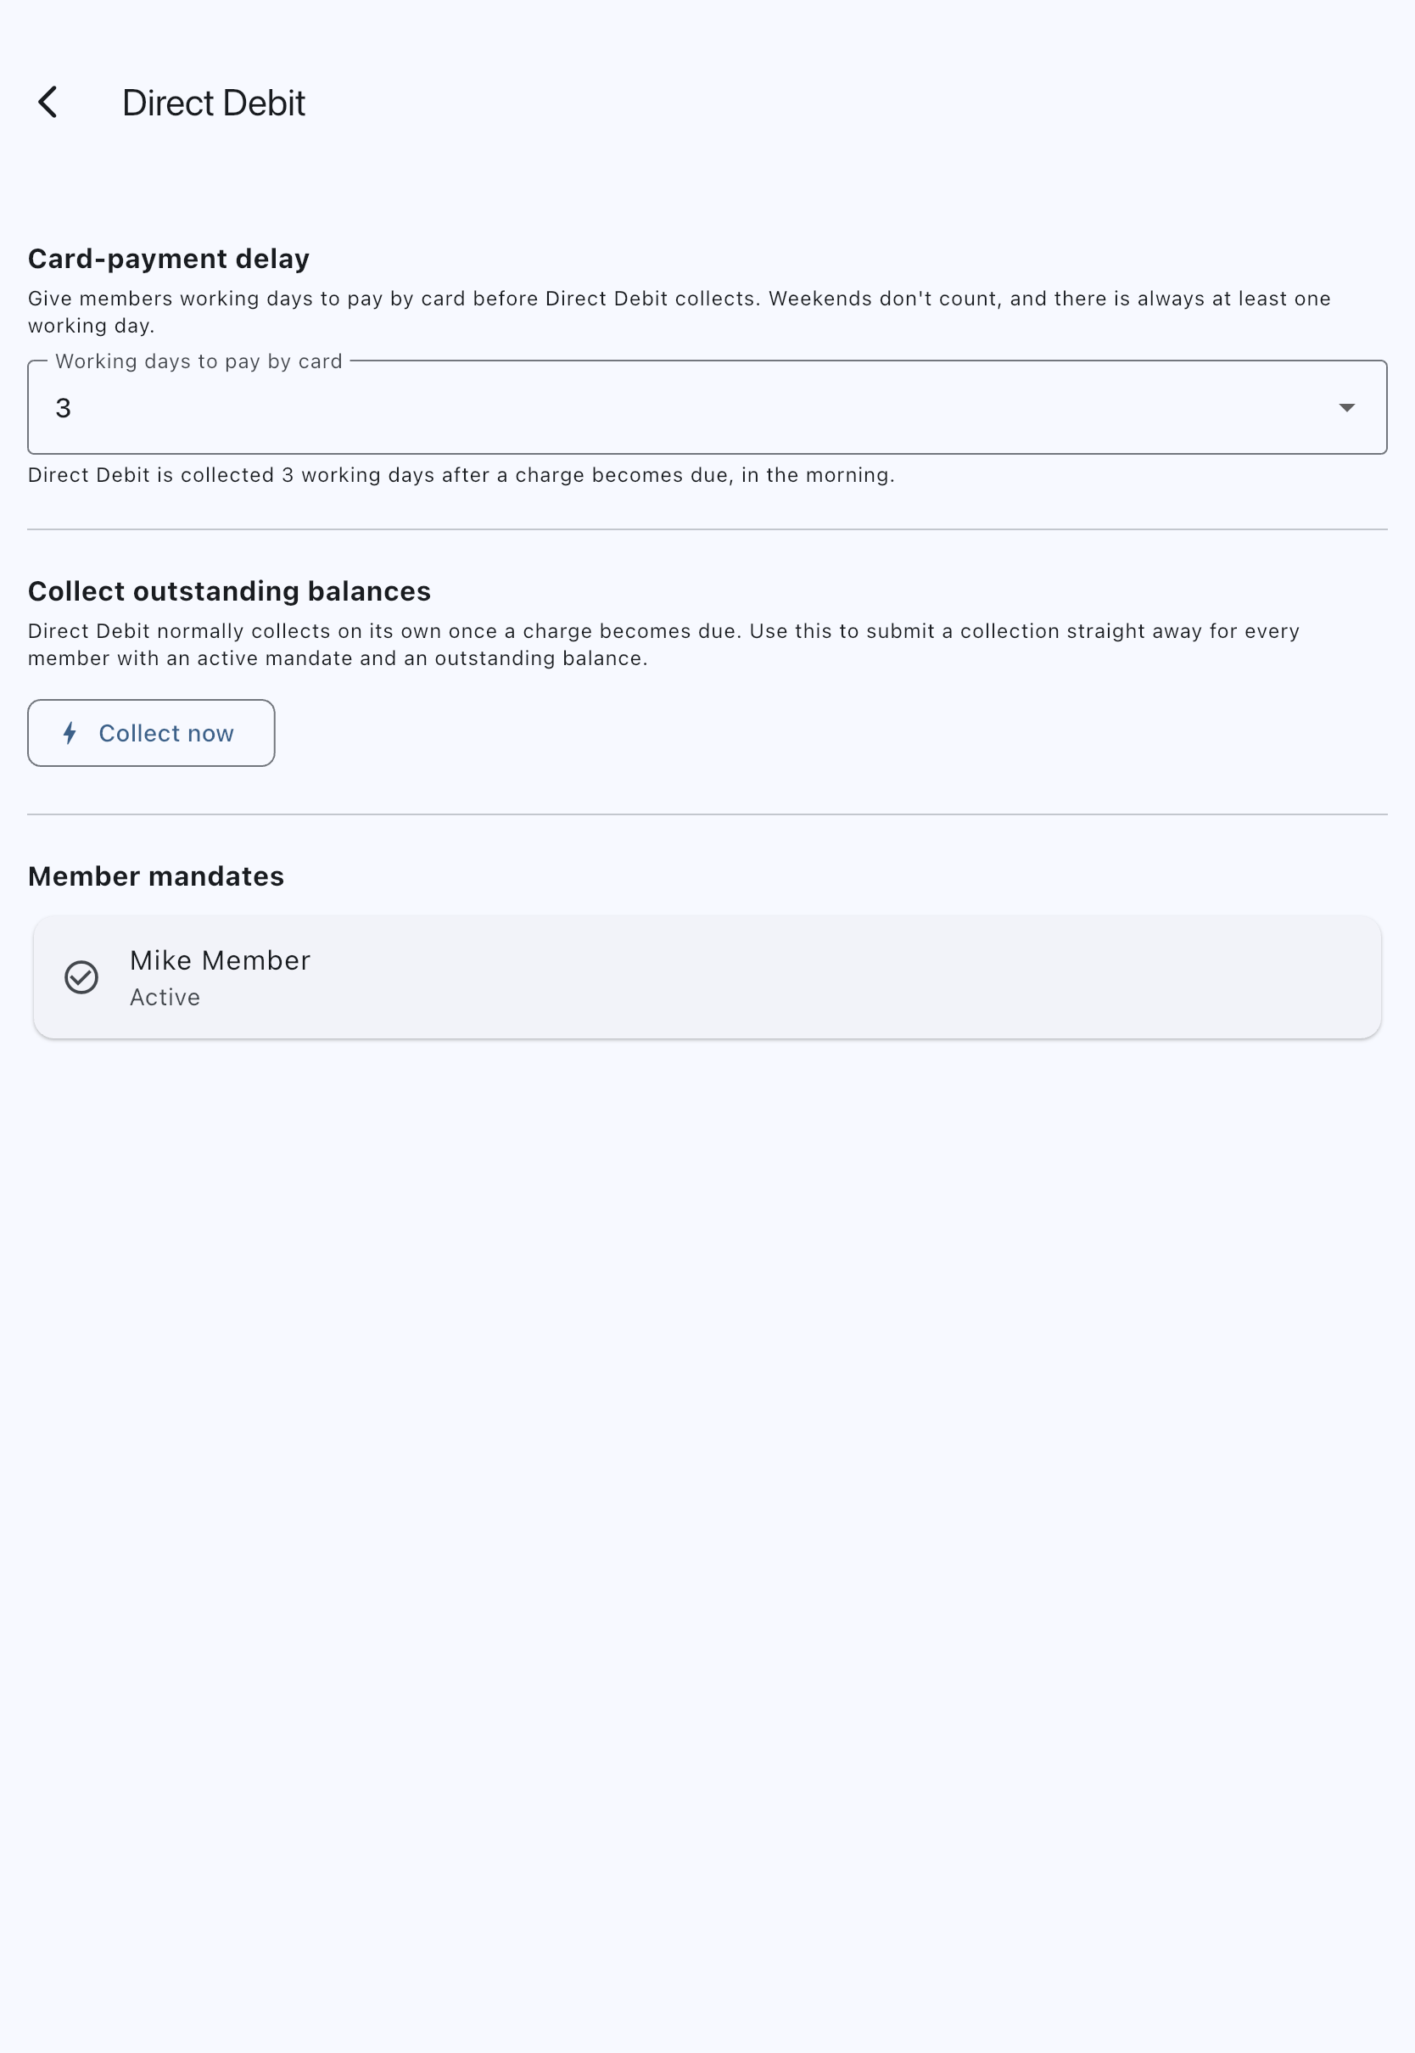Select the Mike Member name text
Screen dimensions: 1415x2053
tap(220, 960)
